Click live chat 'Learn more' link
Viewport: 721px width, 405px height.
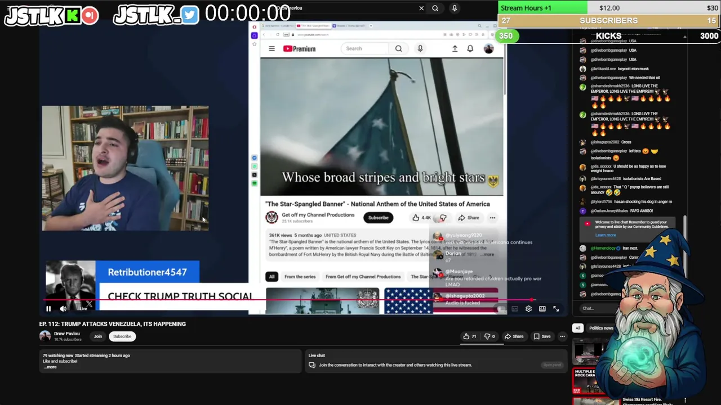click(606, 235)
